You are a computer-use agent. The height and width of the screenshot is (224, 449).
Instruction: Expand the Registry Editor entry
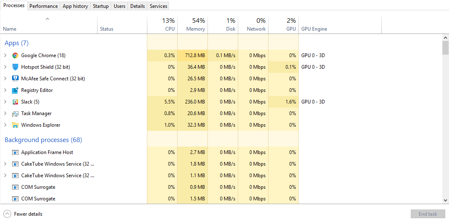(x=5, y=90)
